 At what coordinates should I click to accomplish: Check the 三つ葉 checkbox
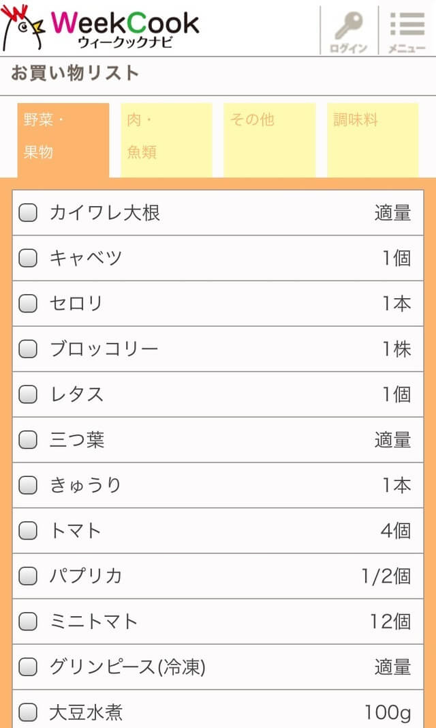[x=28, y=440]
